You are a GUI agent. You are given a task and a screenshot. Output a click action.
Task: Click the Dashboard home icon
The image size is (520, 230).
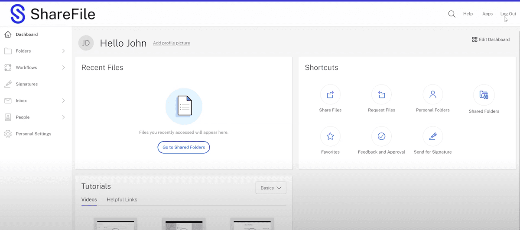pyautogui.click(x=8, y=34)
